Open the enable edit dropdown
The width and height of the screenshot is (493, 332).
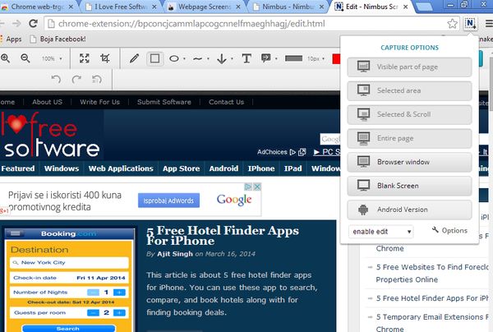tap(381, 232)
